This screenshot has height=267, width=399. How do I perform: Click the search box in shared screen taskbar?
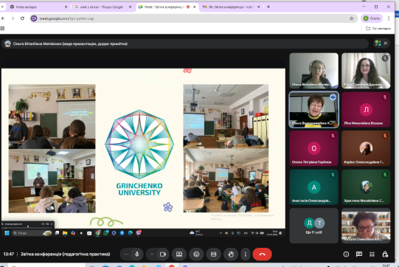[x=32, y=233]
